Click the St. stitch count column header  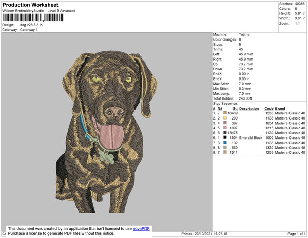(x=235, y=108)
